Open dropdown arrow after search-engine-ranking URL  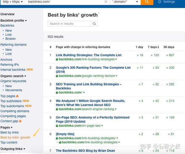point(116,109)
